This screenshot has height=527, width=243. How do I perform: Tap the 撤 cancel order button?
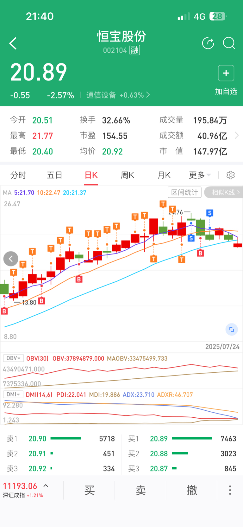[192, 490]
